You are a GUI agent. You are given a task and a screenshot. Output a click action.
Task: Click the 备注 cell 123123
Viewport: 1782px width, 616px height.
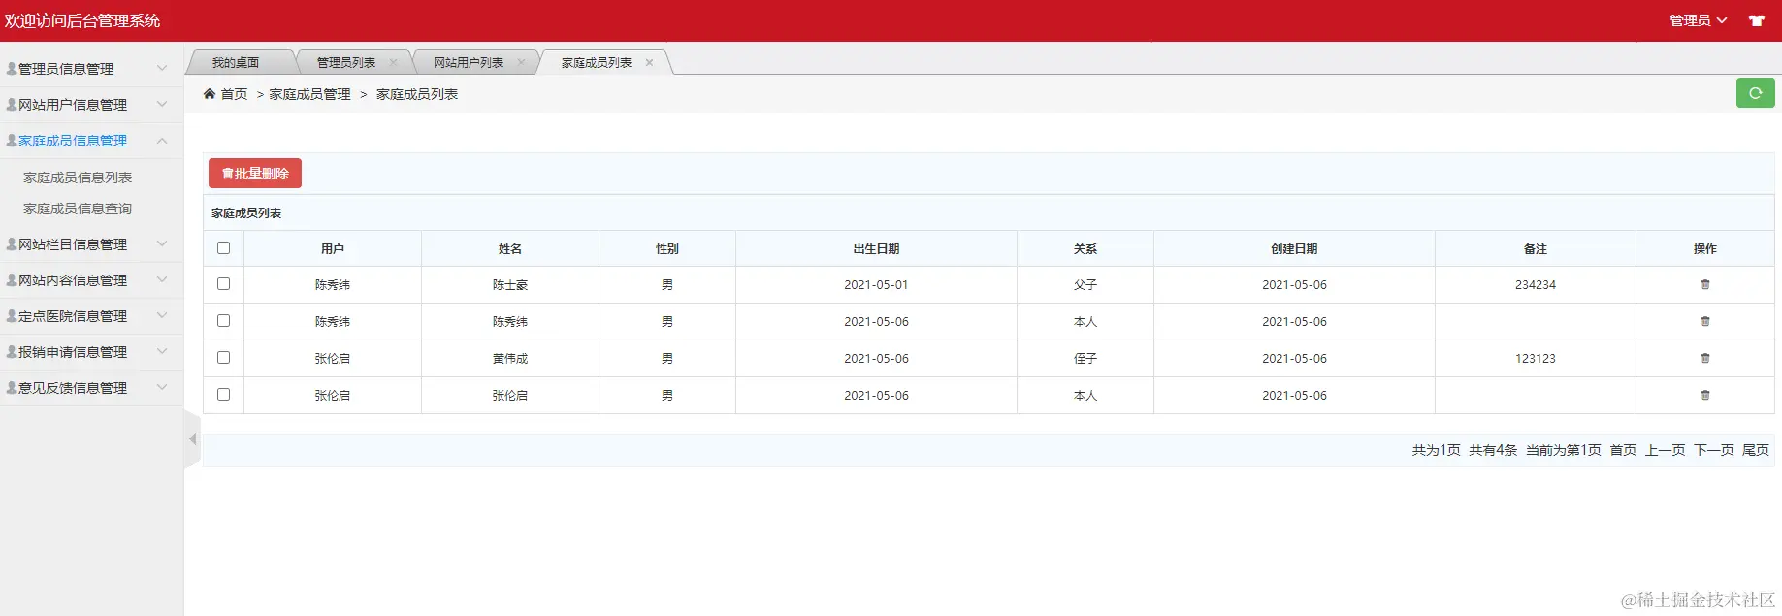pyautogui.click(x=1536, y=359)
